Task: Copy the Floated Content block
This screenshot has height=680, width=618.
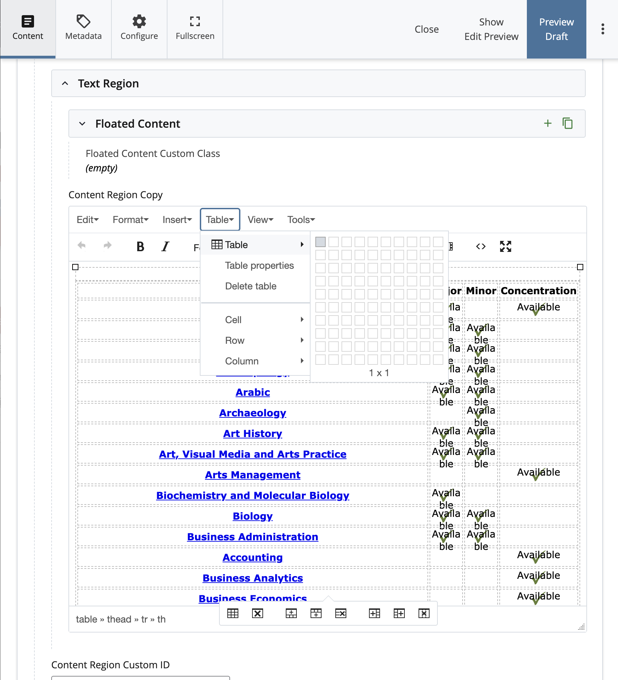Action: point(567,123)
